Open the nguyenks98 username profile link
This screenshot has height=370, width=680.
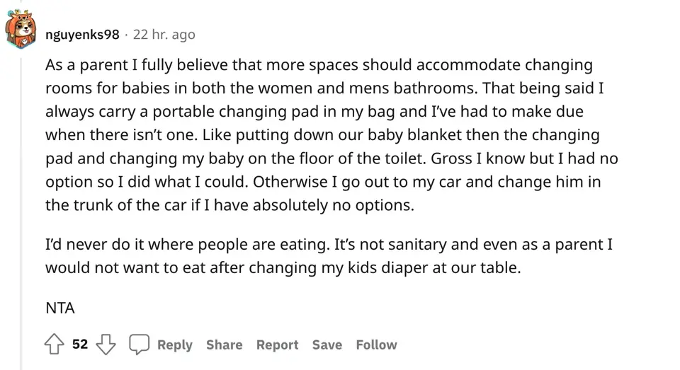click(81, 34)
